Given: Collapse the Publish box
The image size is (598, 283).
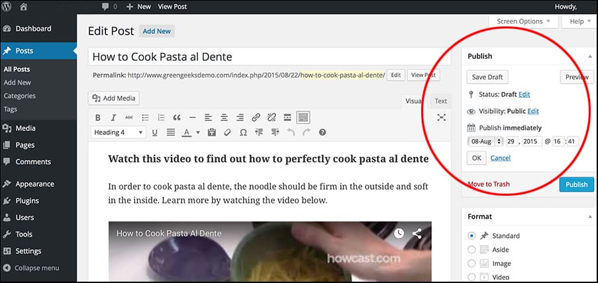Looking at the screenshot, I should pos(590,56).
